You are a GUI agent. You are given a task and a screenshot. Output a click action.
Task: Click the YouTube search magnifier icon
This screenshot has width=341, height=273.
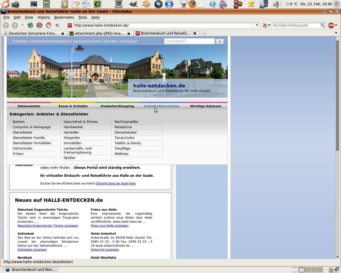[322, 25]
